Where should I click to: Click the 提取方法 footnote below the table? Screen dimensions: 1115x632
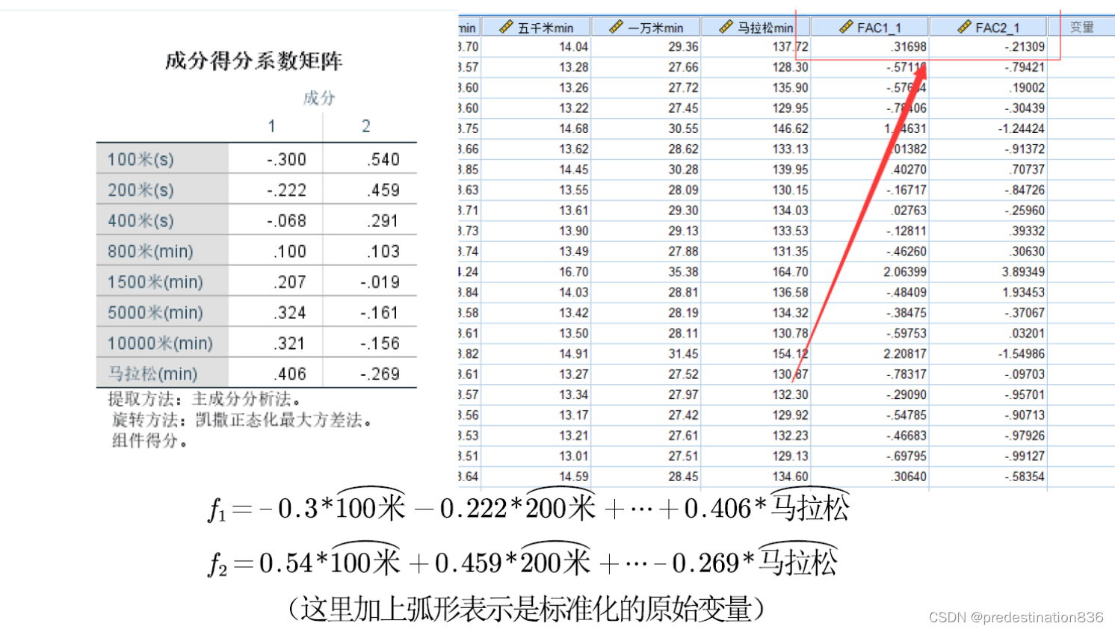click(205, 399)
